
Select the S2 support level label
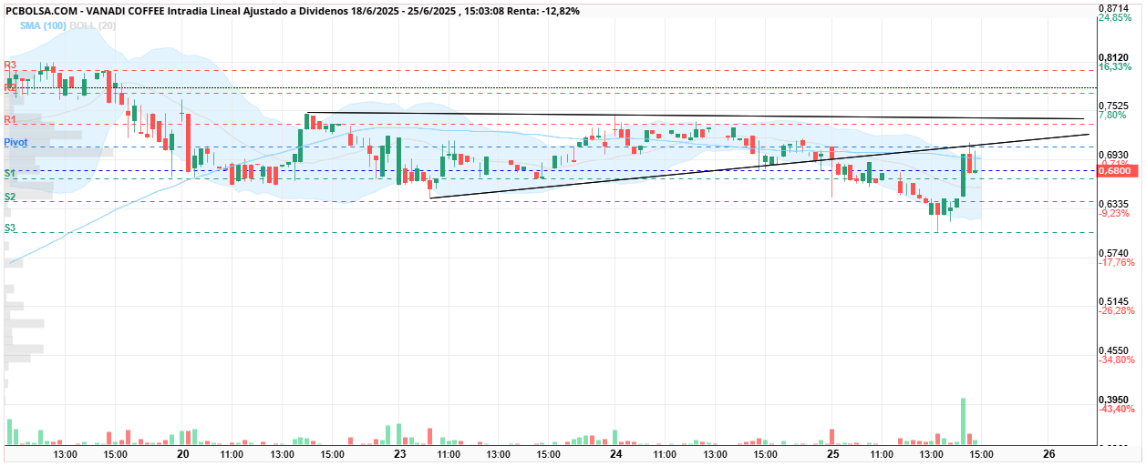10,197
